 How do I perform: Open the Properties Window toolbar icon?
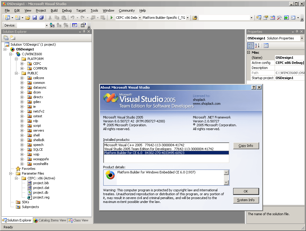pyautogui.click(x=266, y=18)
